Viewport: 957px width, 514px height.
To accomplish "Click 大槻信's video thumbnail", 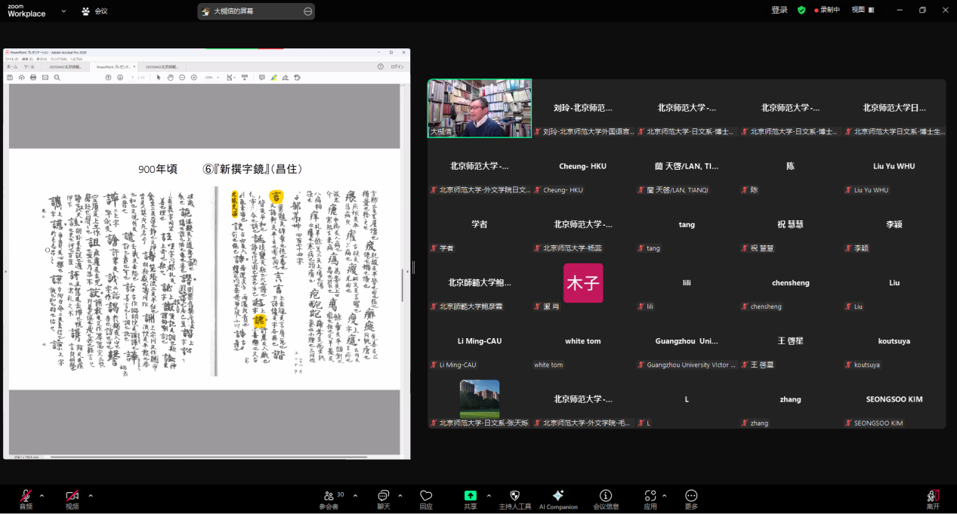I will tap(479, 109).
